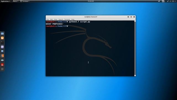Screen dimensions: 177x100
Task: Open the eye-shaped app in the dock
Action: (x=2, y=60)
